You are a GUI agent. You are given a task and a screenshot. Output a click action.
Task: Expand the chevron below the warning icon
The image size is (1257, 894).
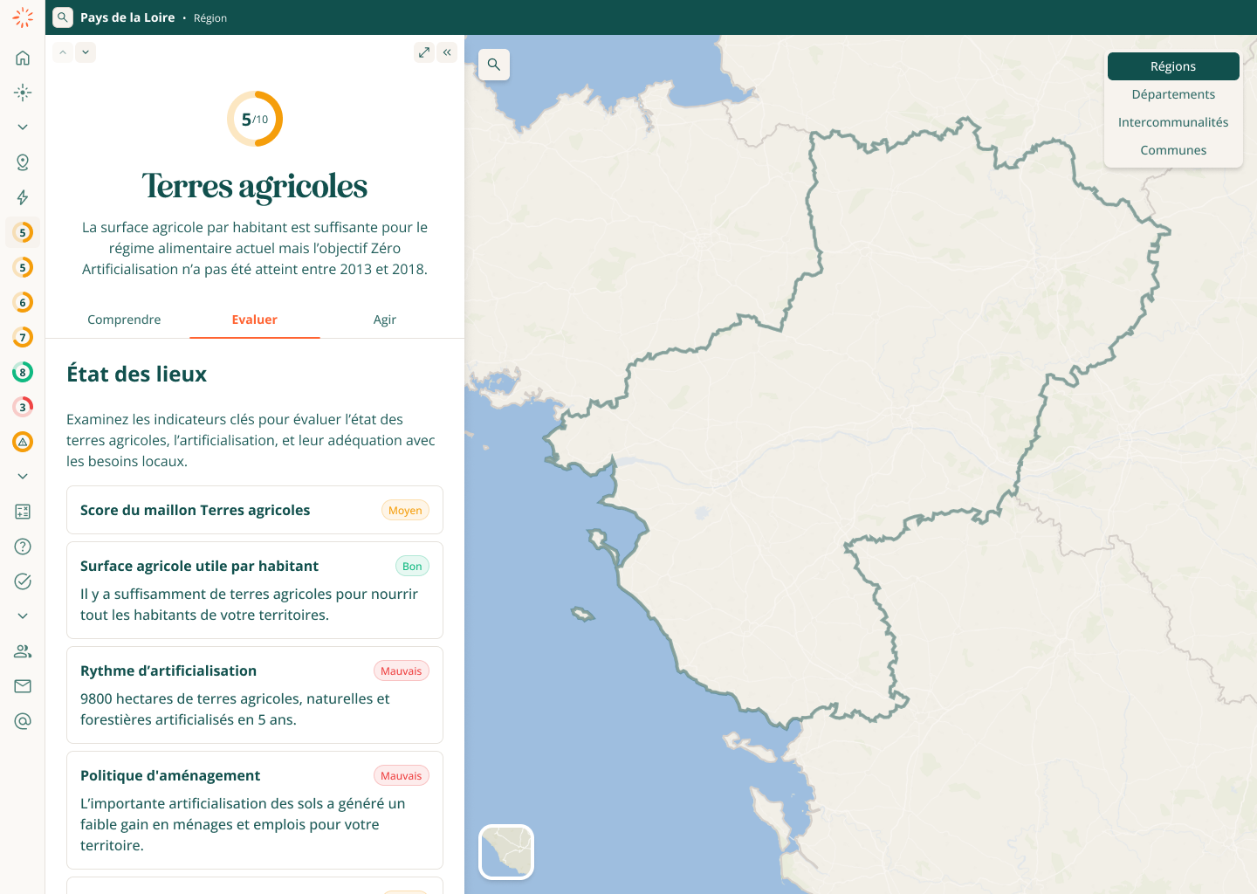(x=23, y=477)
